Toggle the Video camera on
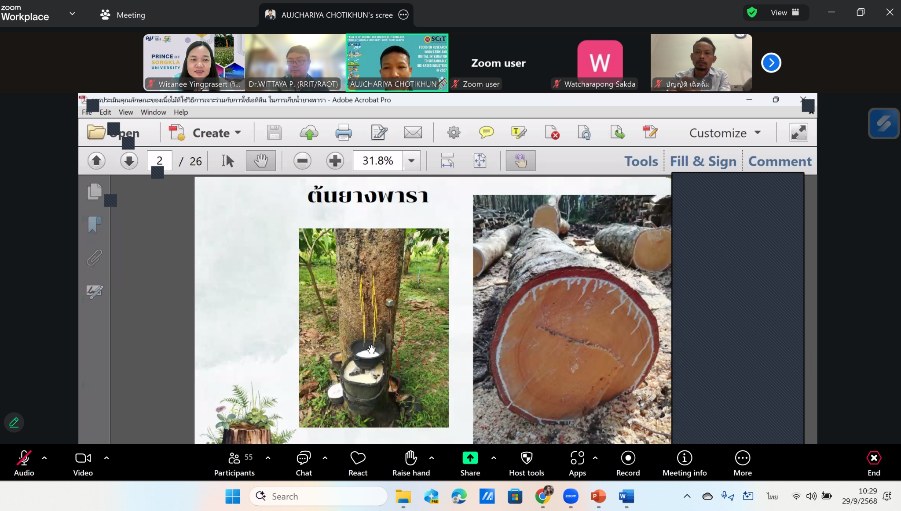The width and height of the screenshot is (901, 511). (x=83, y=458)
